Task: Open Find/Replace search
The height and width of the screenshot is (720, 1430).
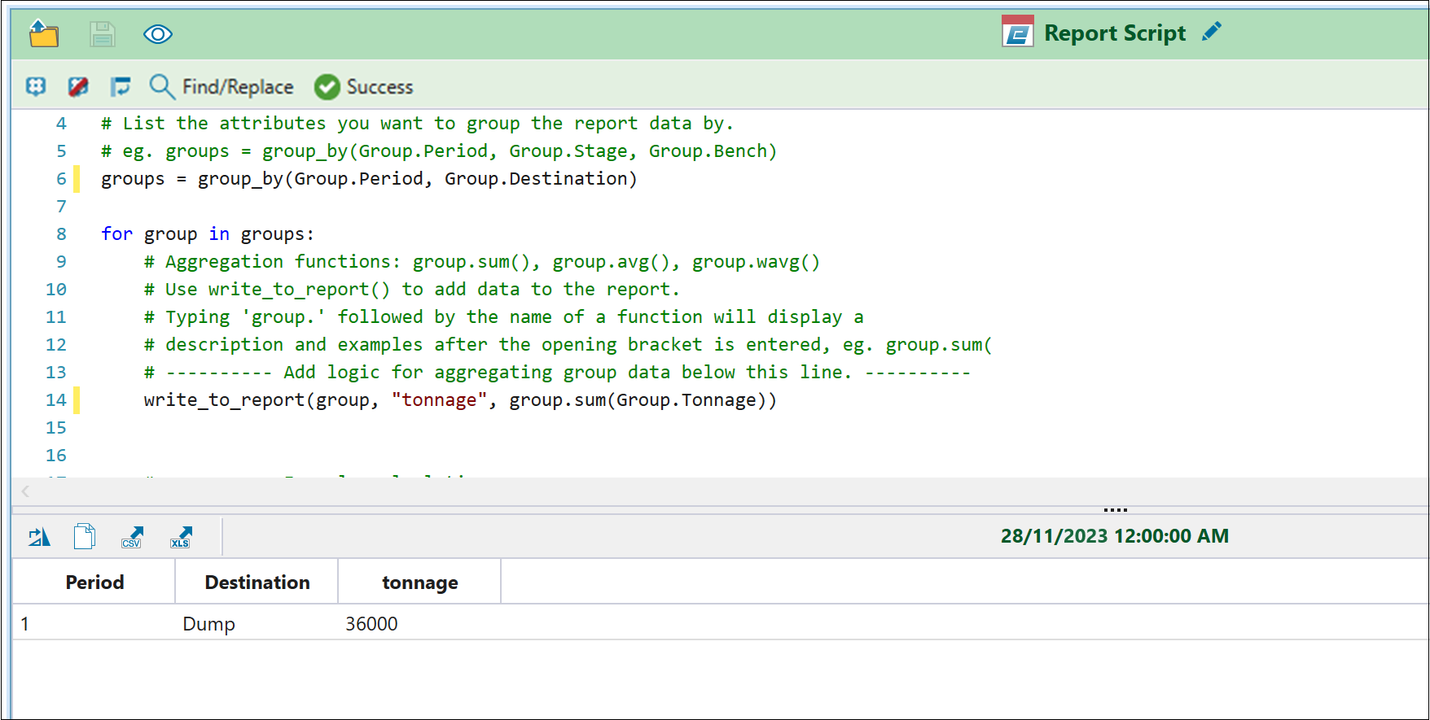Action: point(222,86)
